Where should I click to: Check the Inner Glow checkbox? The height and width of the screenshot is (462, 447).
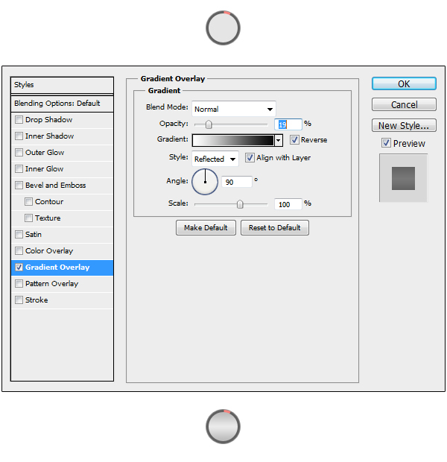point(19,169)
